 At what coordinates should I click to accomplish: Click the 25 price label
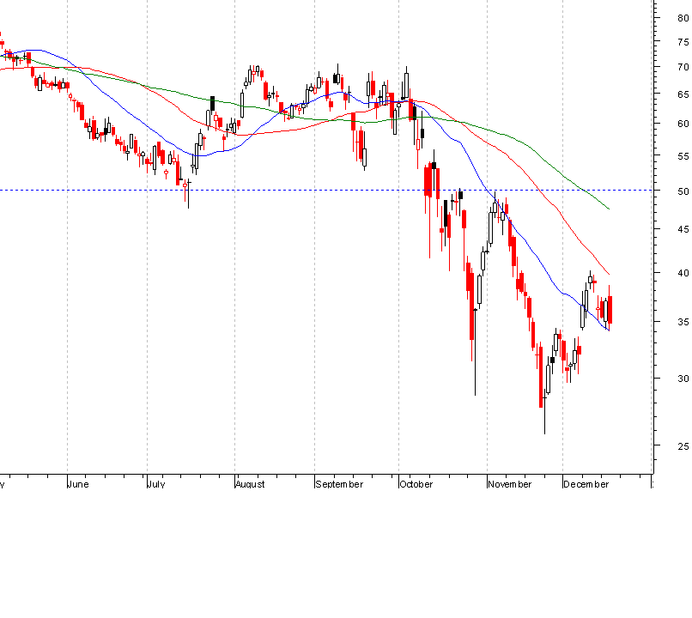[x=683, y=446]
